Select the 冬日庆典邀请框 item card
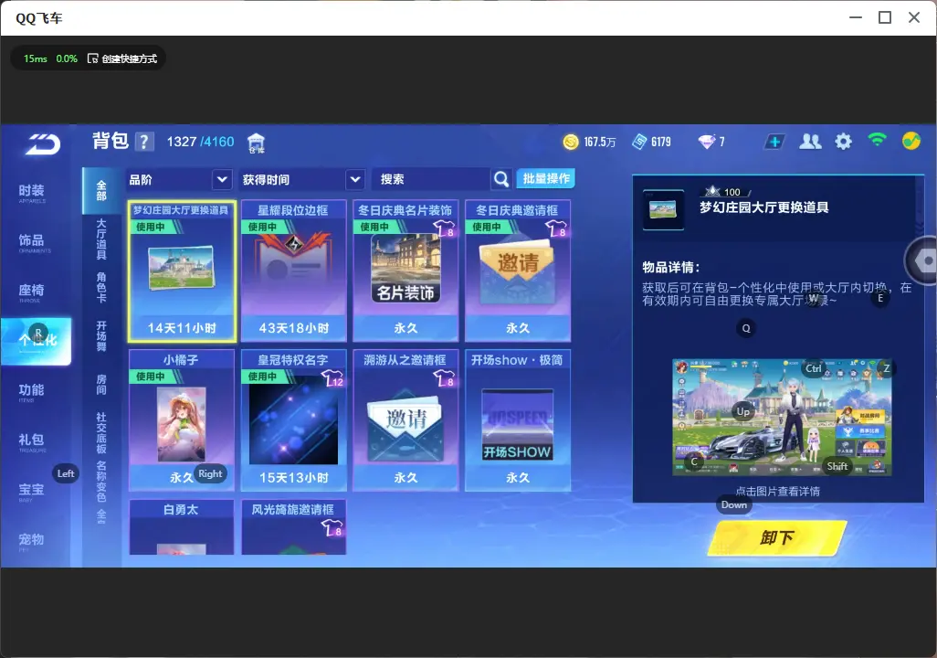 (x=518, y=271)
